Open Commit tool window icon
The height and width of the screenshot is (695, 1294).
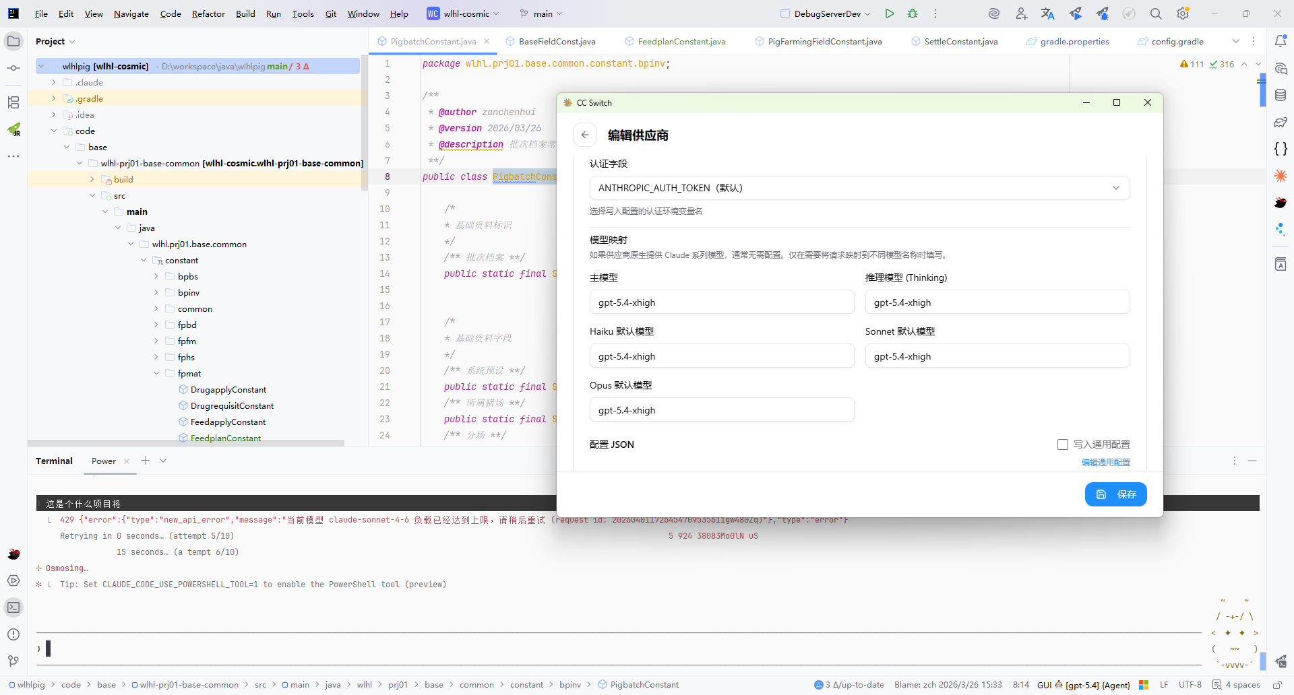[13, 68]
